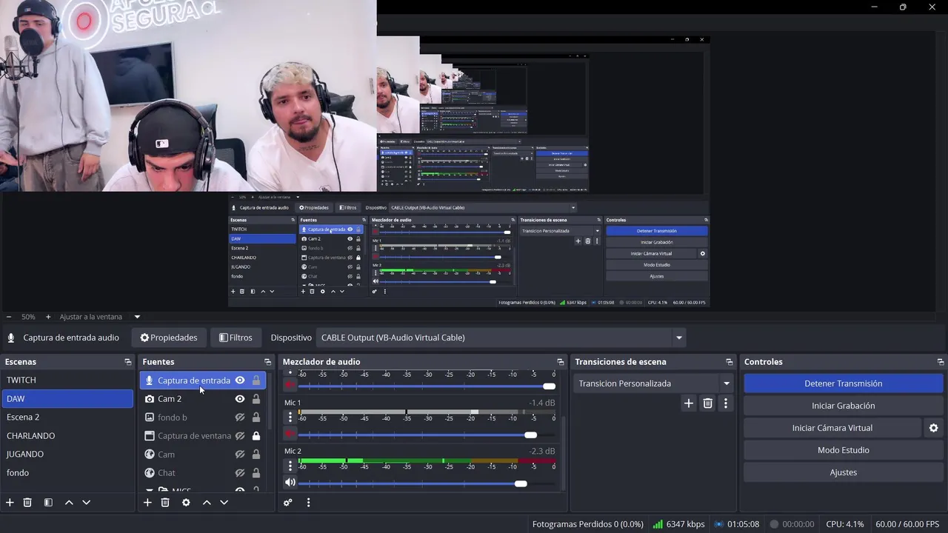Move selected source down

tap(224, 502)
